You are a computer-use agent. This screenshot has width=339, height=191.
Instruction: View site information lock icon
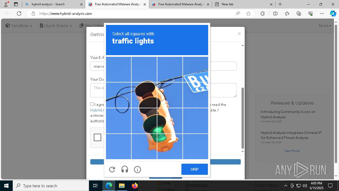[33, 14]
